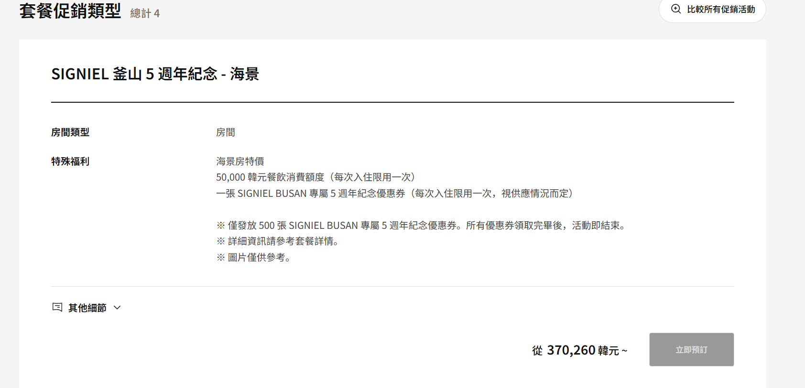Viewport: 805px width, 388px height.
Task: Click the 海景房特價 benefit line
Action: [x=240, y=162]
